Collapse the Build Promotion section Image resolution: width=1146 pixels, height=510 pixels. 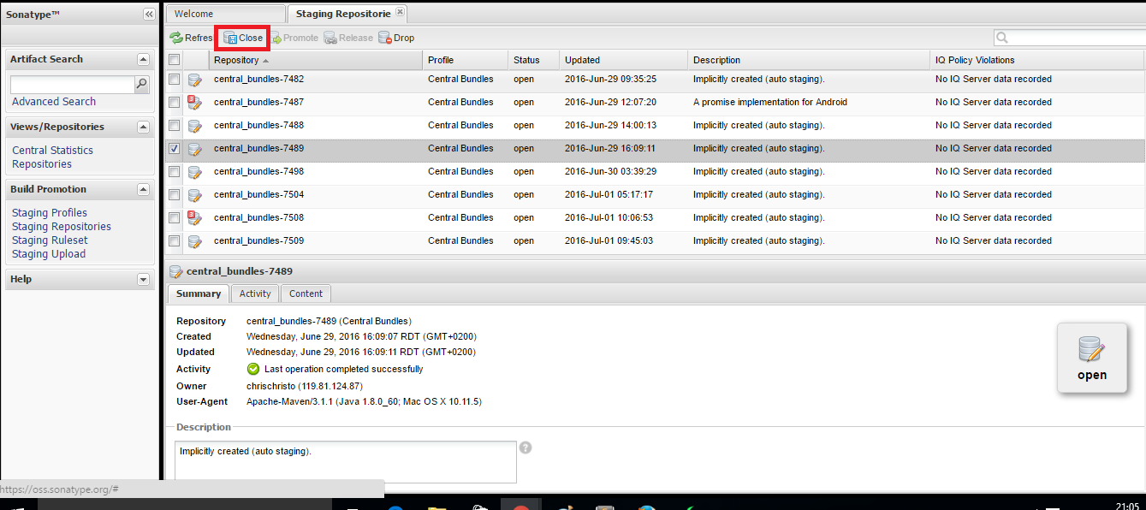(143, 189)
